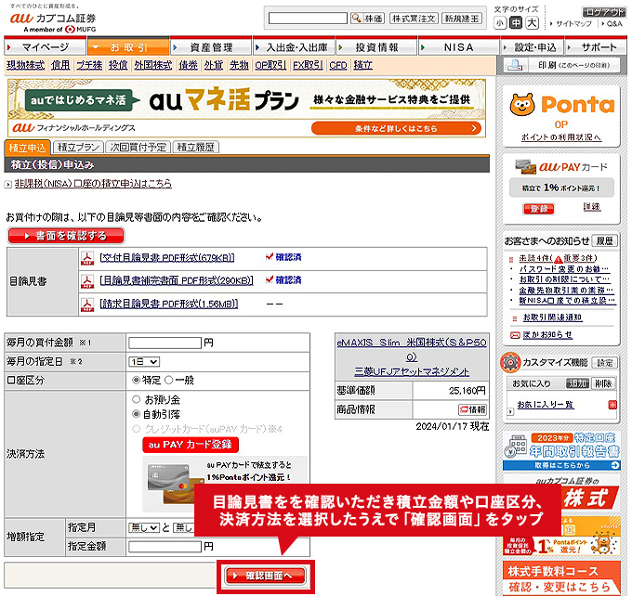Expand the お取引 navigation menu
This screenshot has width=632, height=596.
click(127, 47)
